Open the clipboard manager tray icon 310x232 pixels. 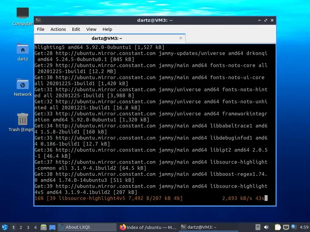pos(278,227)
